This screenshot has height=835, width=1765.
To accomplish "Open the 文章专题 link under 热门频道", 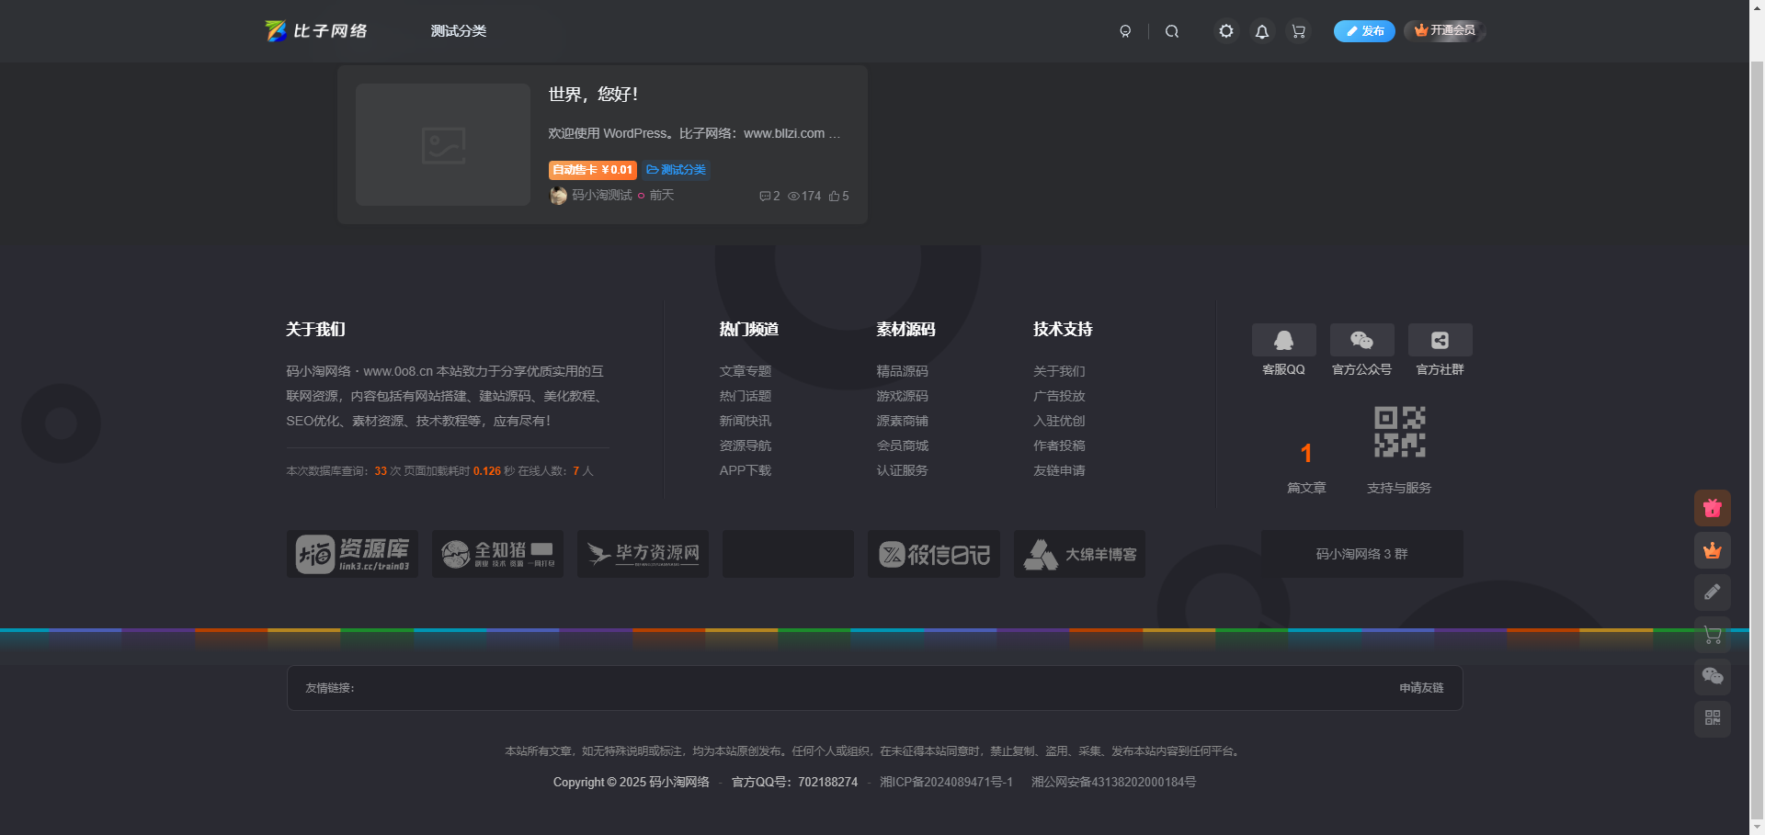I will click(745, 370).
